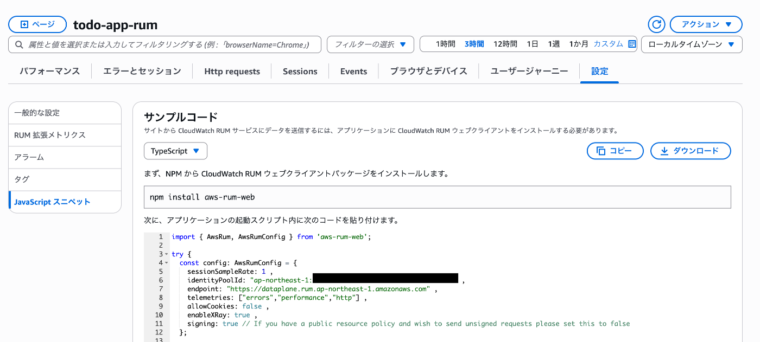Select the 1時間 time range
Image resolution: width=760 pixels, height=342 pixels.
click(445, 44)
